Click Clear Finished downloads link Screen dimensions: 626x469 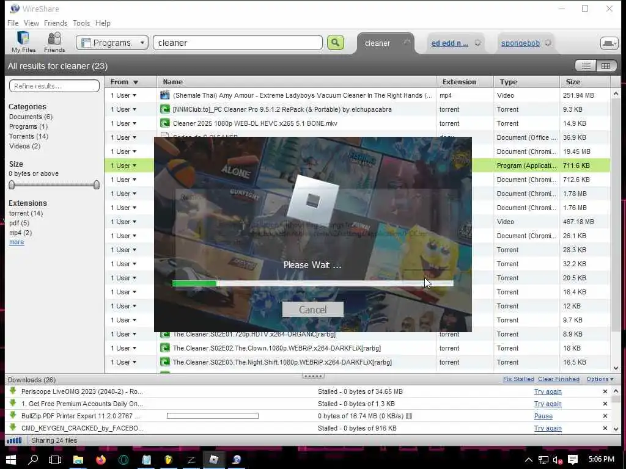pyautogui.click(x=559, y=379)
